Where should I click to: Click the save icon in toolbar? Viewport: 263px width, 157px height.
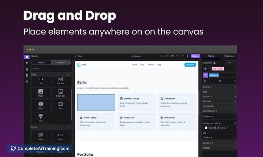coord(172,56)
